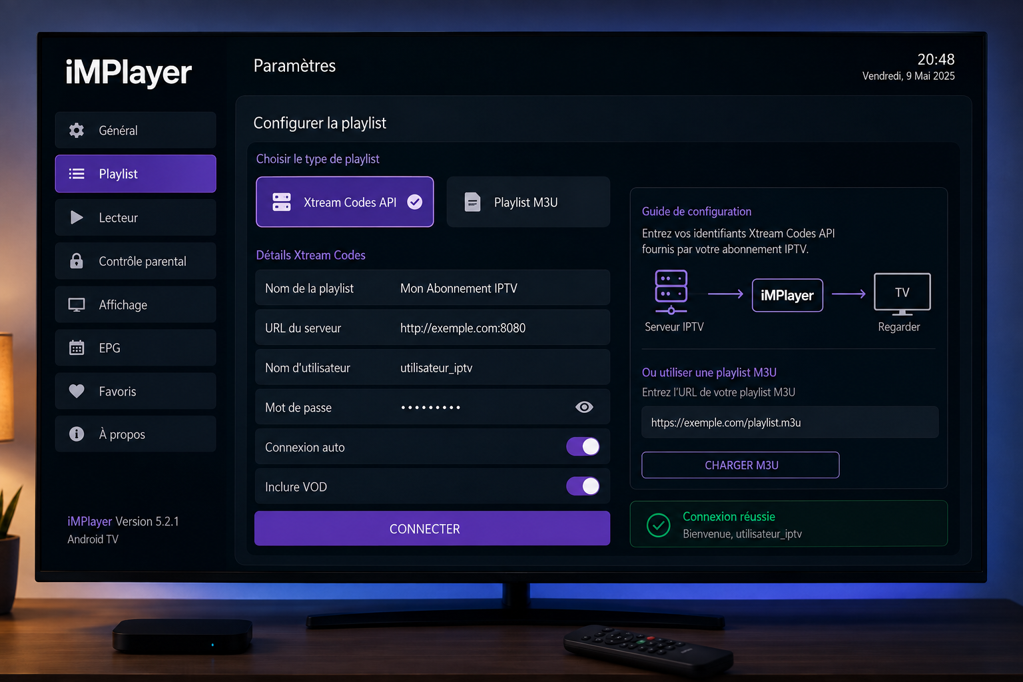Screen dimensions: 1023x682
Task: Click the CHARGER M3U button
Action: point(741,465)
